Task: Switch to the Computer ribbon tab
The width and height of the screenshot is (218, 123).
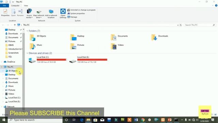Action: tap(15, 5)
